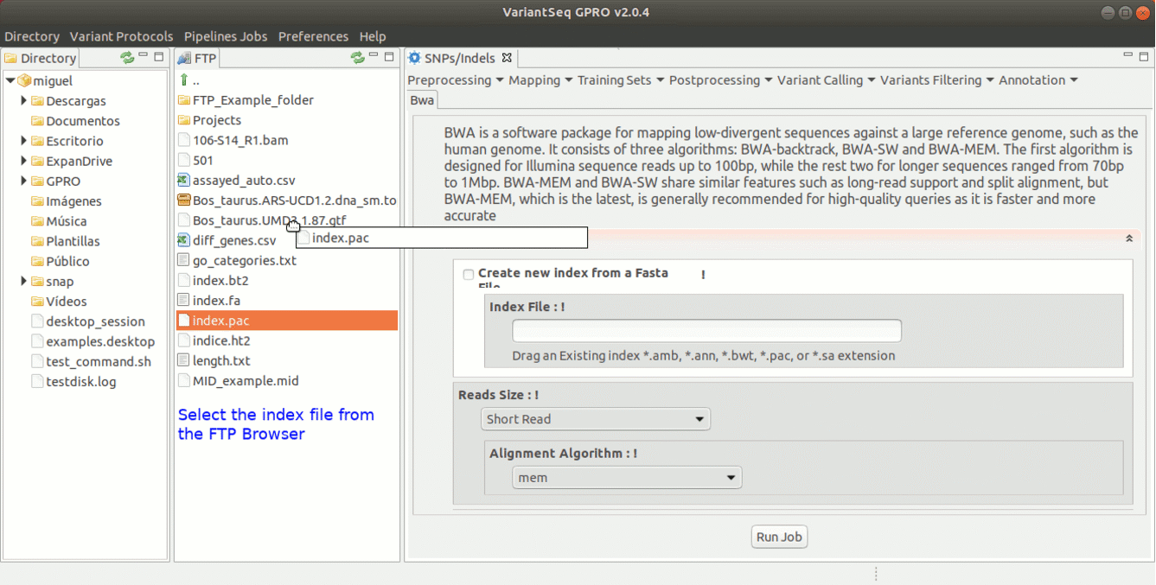The height and width of the screenshot is (585, 1156).
Task: Enable Create new index from Fasta
Action: click(x=469, y=275)
